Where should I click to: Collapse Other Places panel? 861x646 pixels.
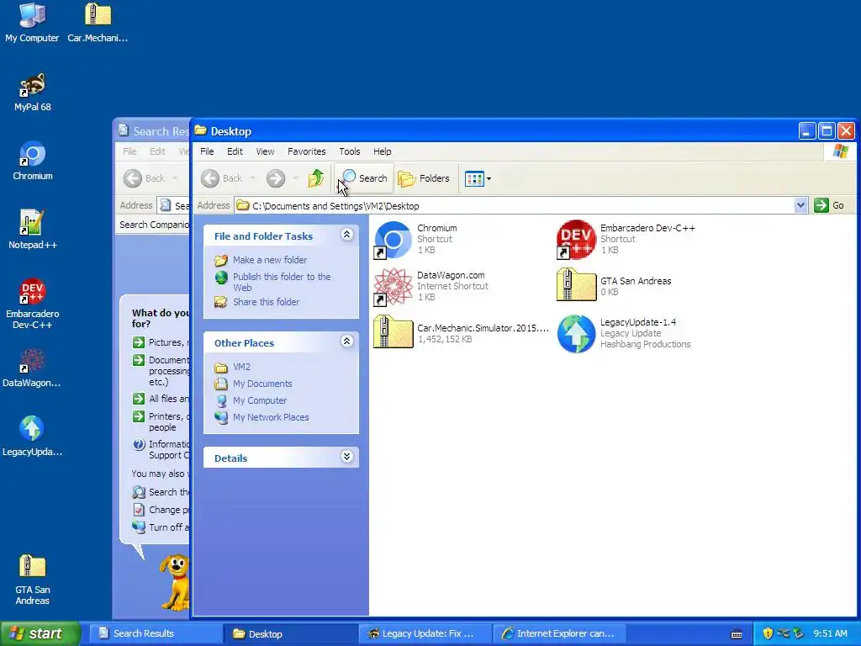coord(346,342)
